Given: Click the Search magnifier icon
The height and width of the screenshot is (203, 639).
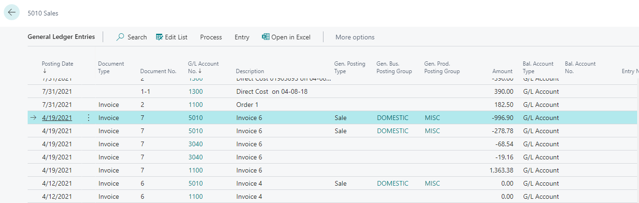Looking at the screenshot, I should 120,37.
